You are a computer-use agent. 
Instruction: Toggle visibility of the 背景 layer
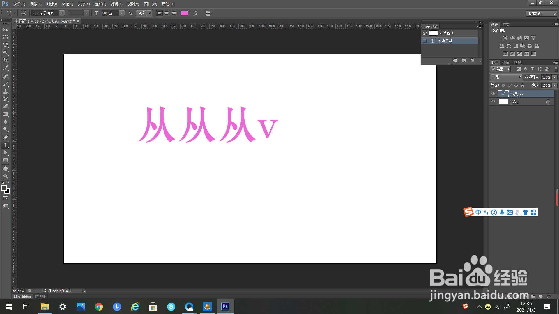click(493, 101)
